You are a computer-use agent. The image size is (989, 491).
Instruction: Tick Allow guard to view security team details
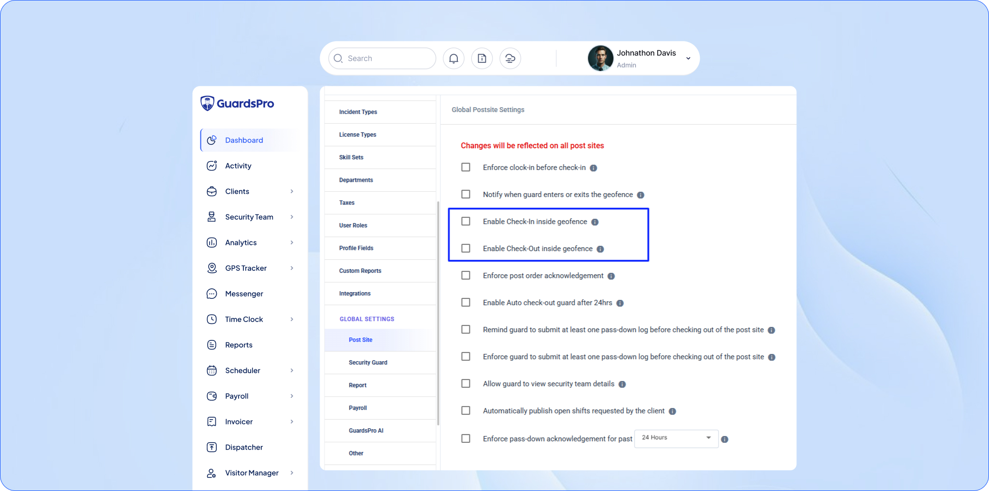466,383
